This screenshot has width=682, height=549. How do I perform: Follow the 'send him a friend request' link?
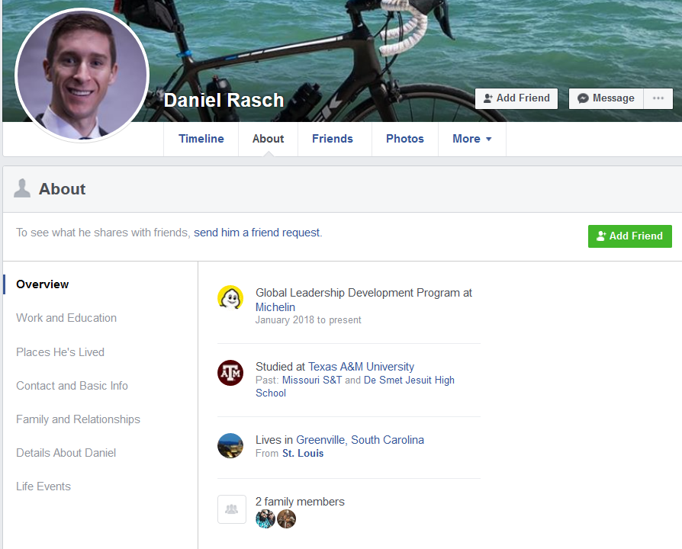point(257,233)
